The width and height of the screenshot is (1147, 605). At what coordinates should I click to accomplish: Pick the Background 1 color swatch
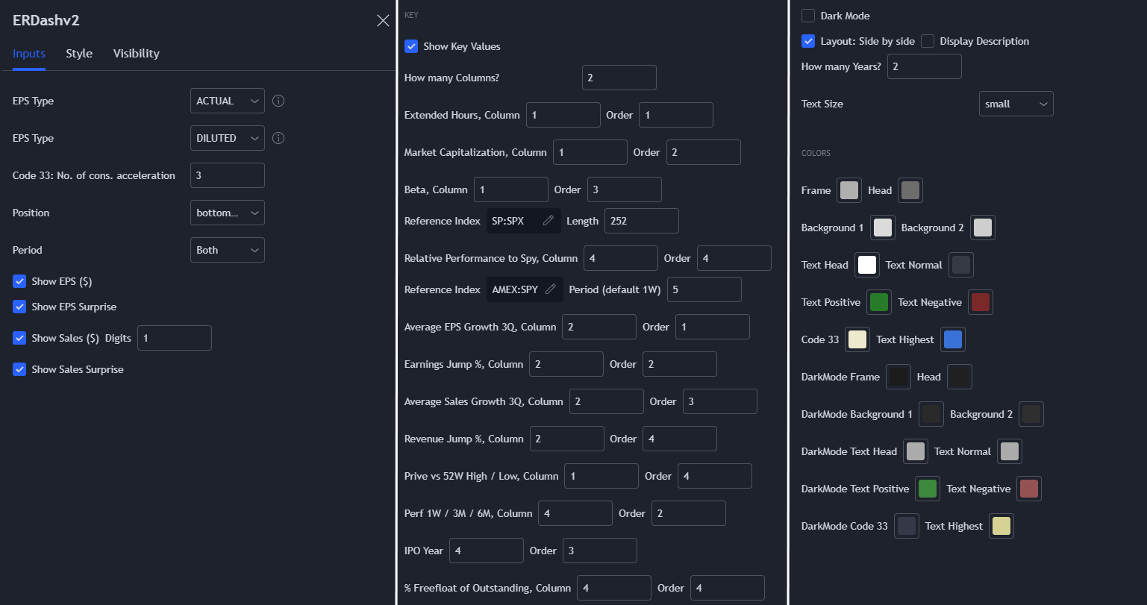click(883, 228)
